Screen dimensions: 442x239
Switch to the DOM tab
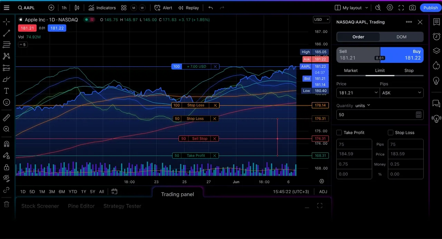coord(401,37)
